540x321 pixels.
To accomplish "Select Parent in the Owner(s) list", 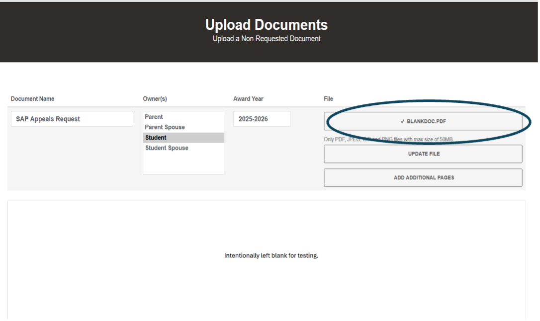I will point(154,117).
